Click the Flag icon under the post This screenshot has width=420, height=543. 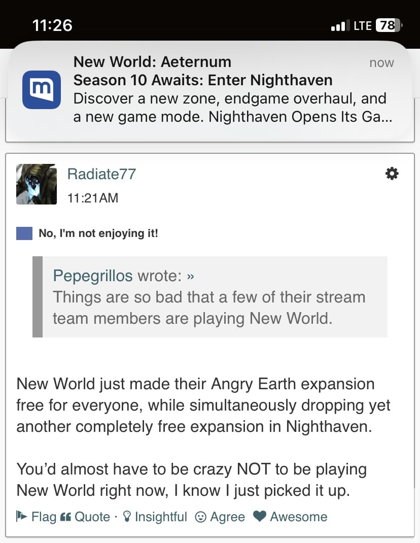point(21,516)
